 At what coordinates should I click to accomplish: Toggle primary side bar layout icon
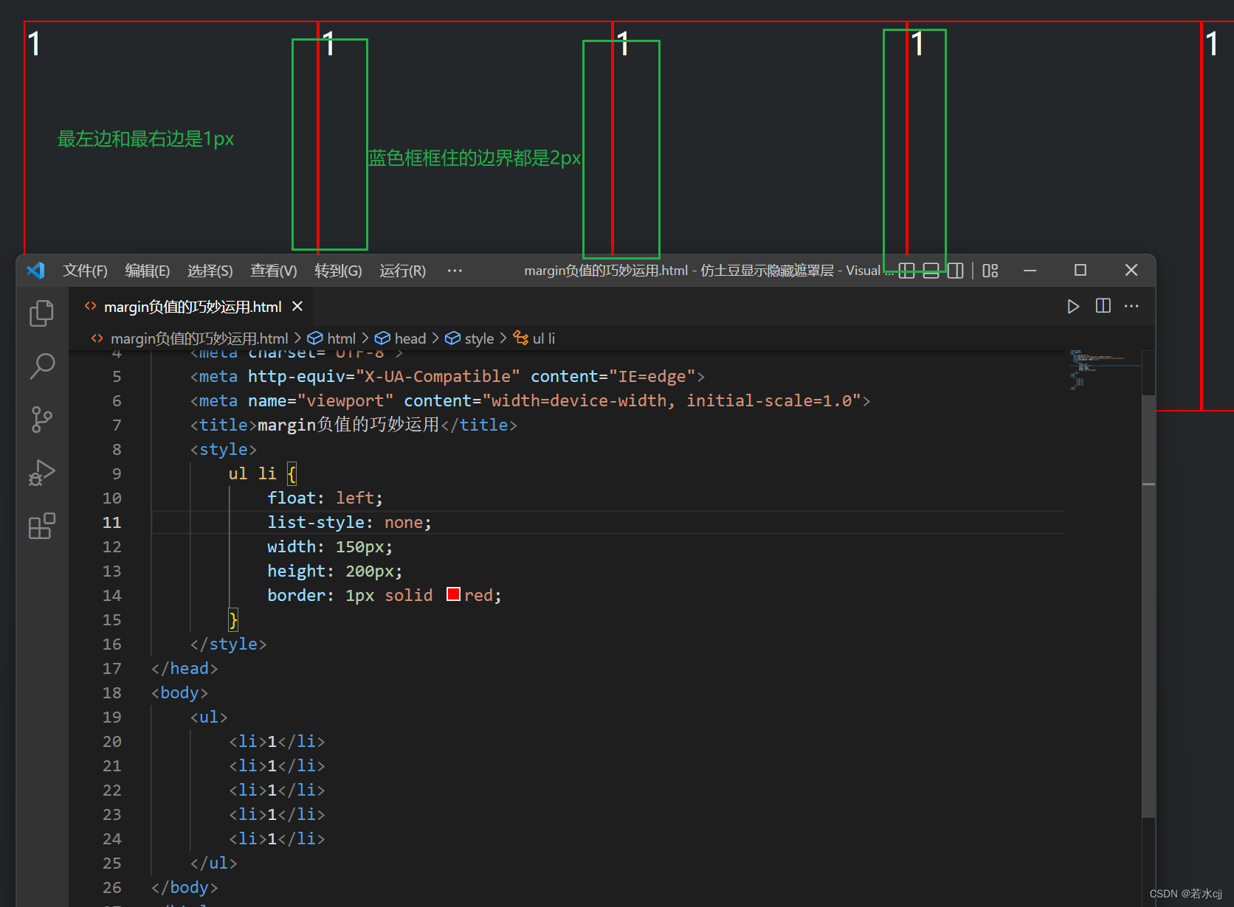click(x=906, y=271)
